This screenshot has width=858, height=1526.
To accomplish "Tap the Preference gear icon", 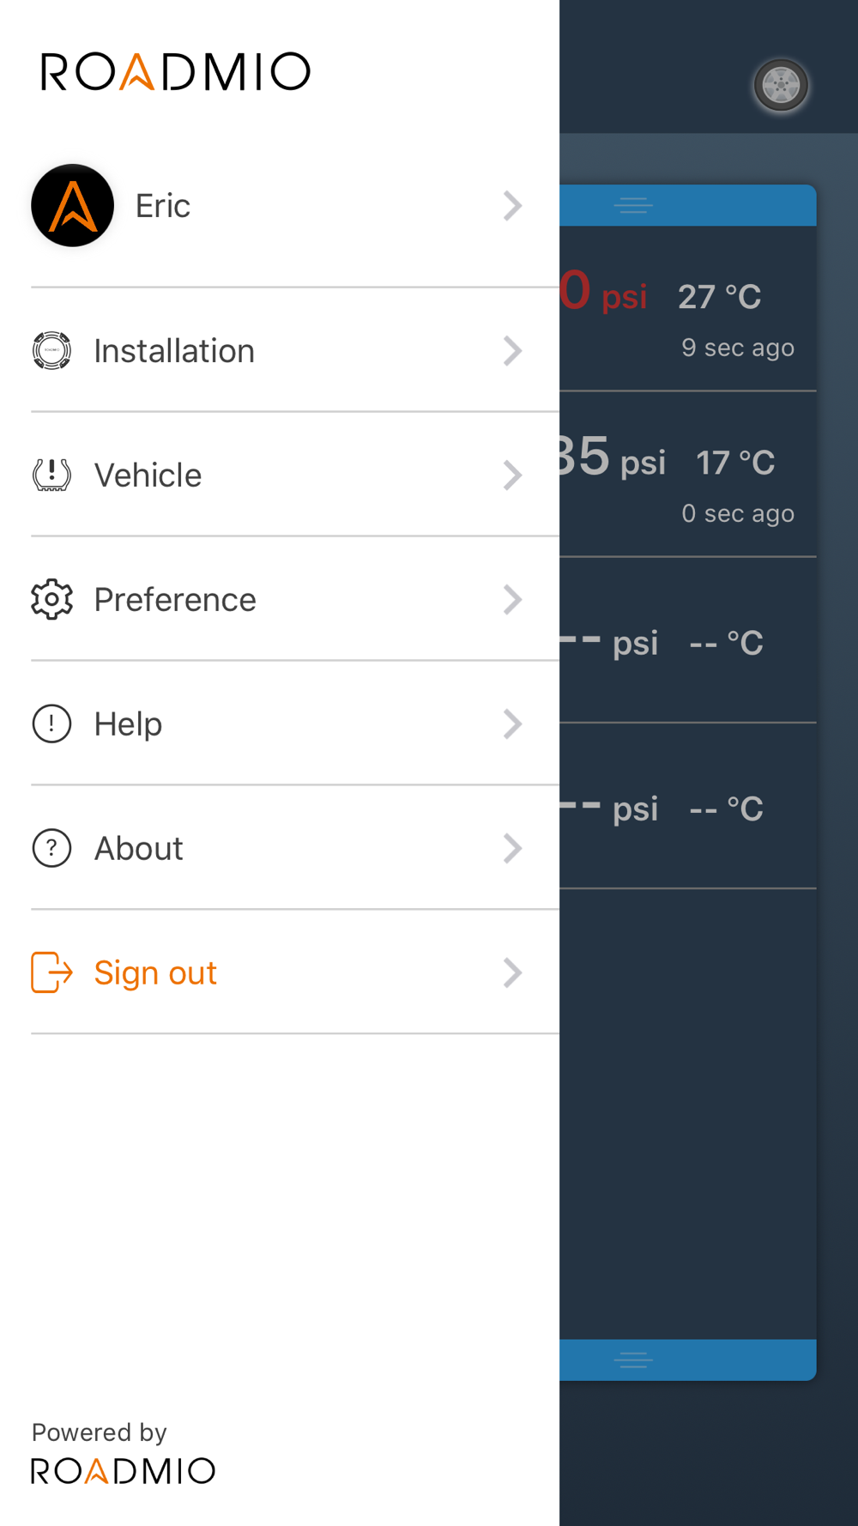I will (51, 599).
